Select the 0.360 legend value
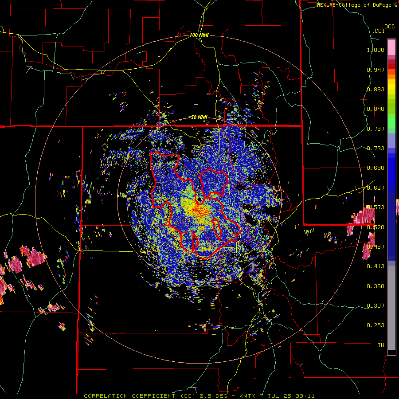 tap(376, 286)
